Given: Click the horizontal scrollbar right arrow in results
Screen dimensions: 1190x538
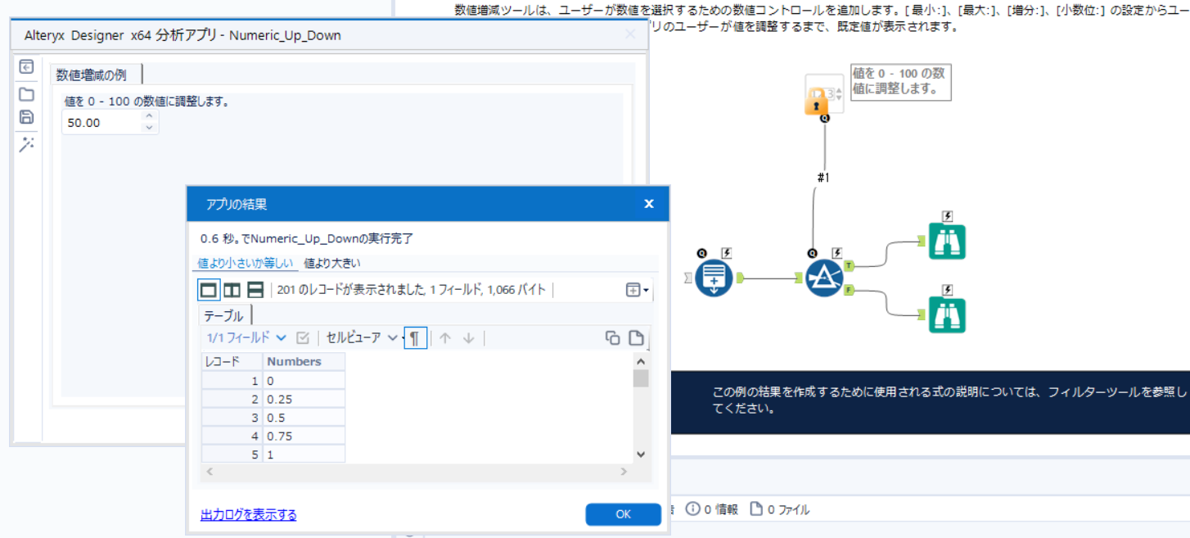Looking at the screenshot, I should tap(624, 472).
